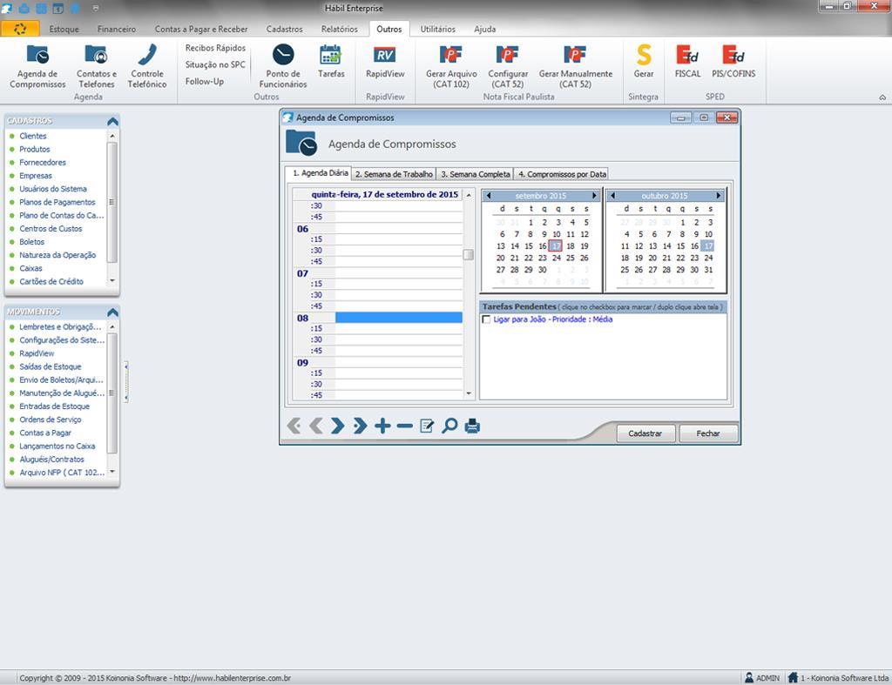Go to next record arrow in agenda toolbar

tap(338, 426)
